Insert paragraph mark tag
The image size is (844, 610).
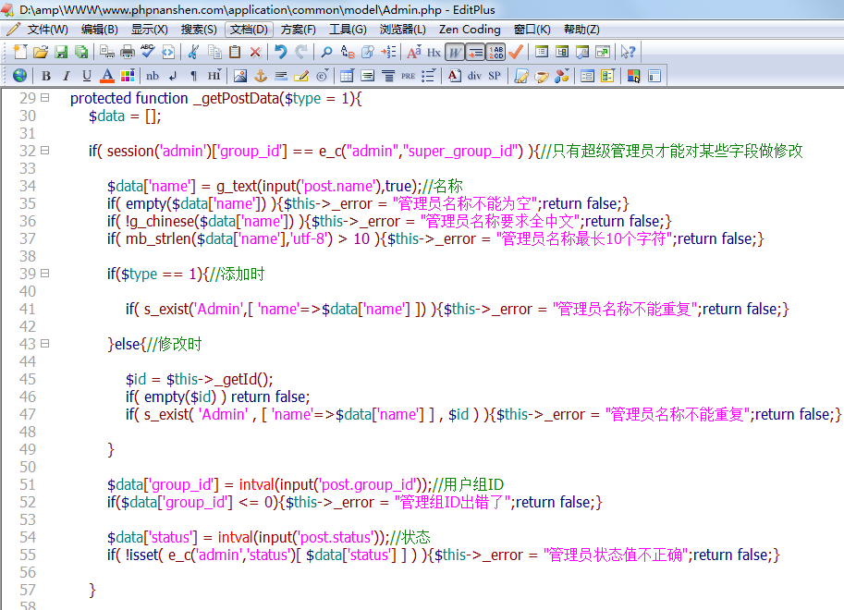tap(194, 76)
